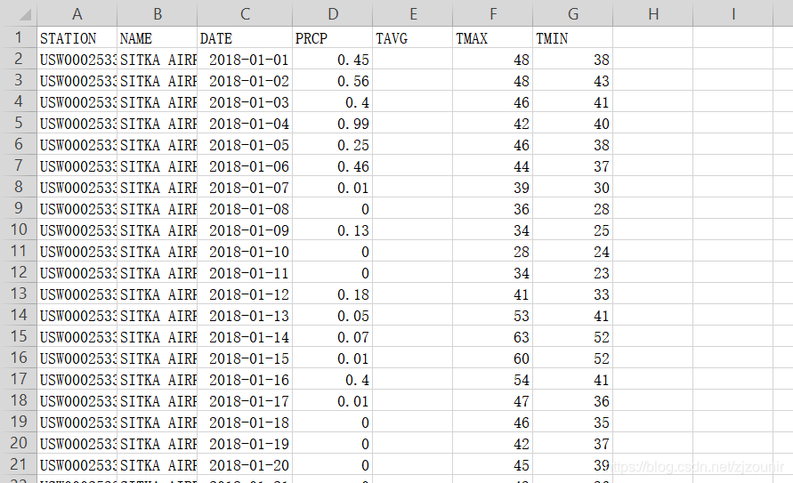Select row 5 header

point(19,123)
